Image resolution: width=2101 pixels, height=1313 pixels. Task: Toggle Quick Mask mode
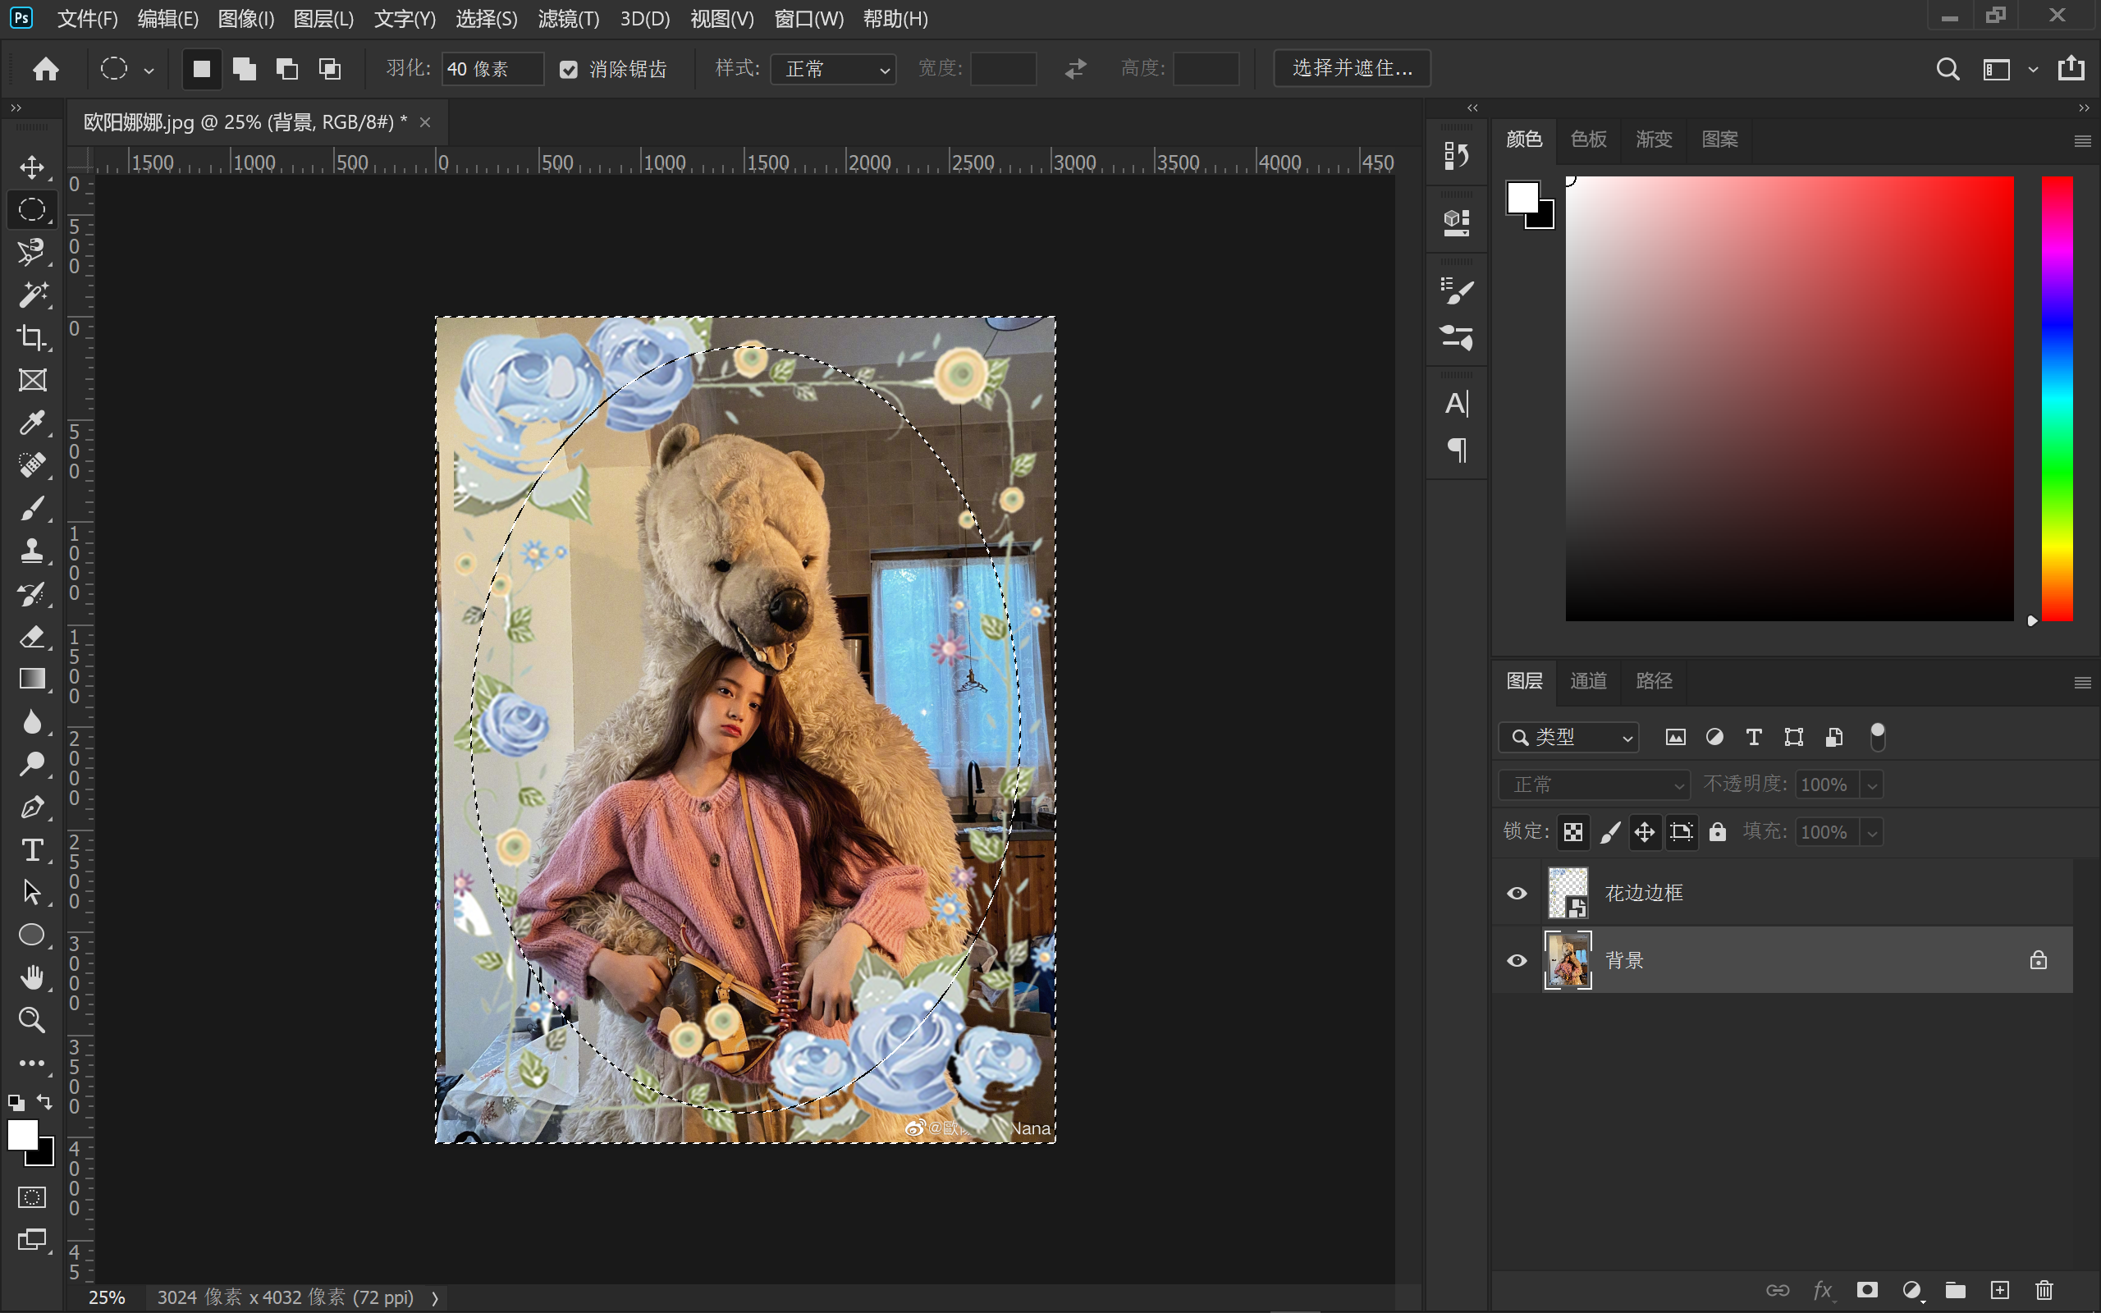32,1197
